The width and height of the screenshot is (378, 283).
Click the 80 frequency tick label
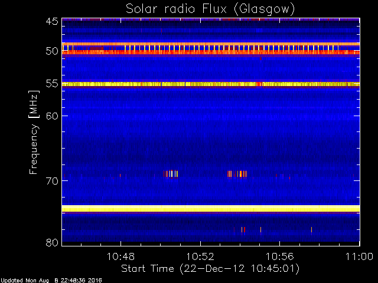[52, 242]
